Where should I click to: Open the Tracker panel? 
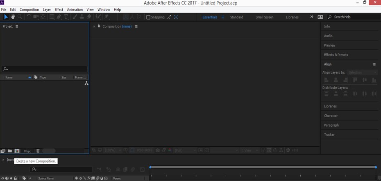click(x=329, y=134)
